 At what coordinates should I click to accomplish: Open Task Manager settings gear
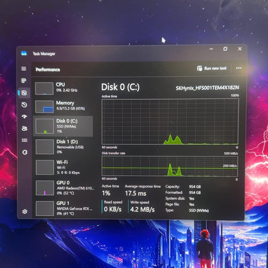(24, 211)
